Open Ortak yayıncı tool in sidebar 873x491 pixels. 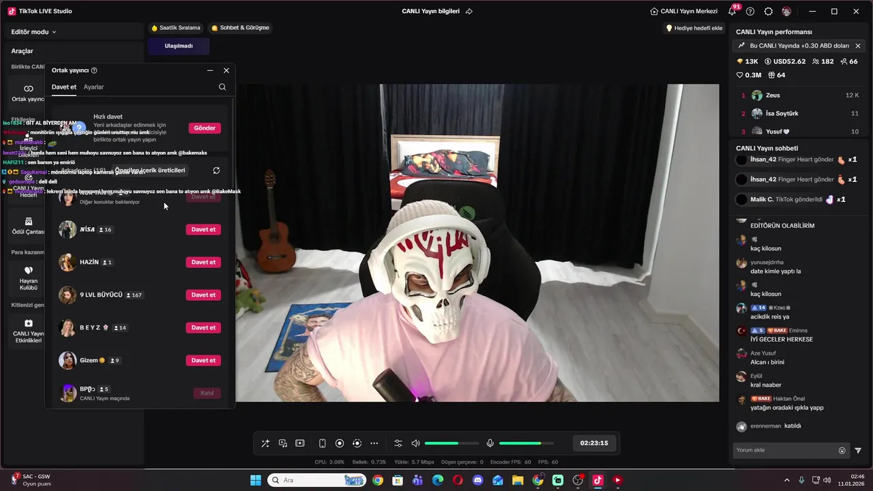tap(28, 93)
